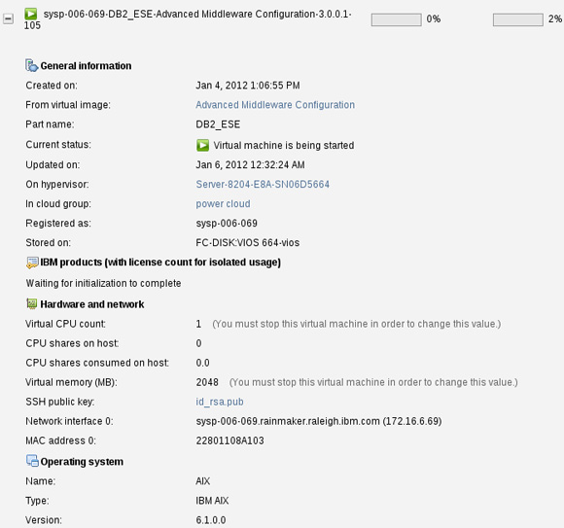Open the Advanced Middleware Configuration virtual image link
The height and width of the screenshot is (528, 564).
pyautogui.click(x=275, y=105)
